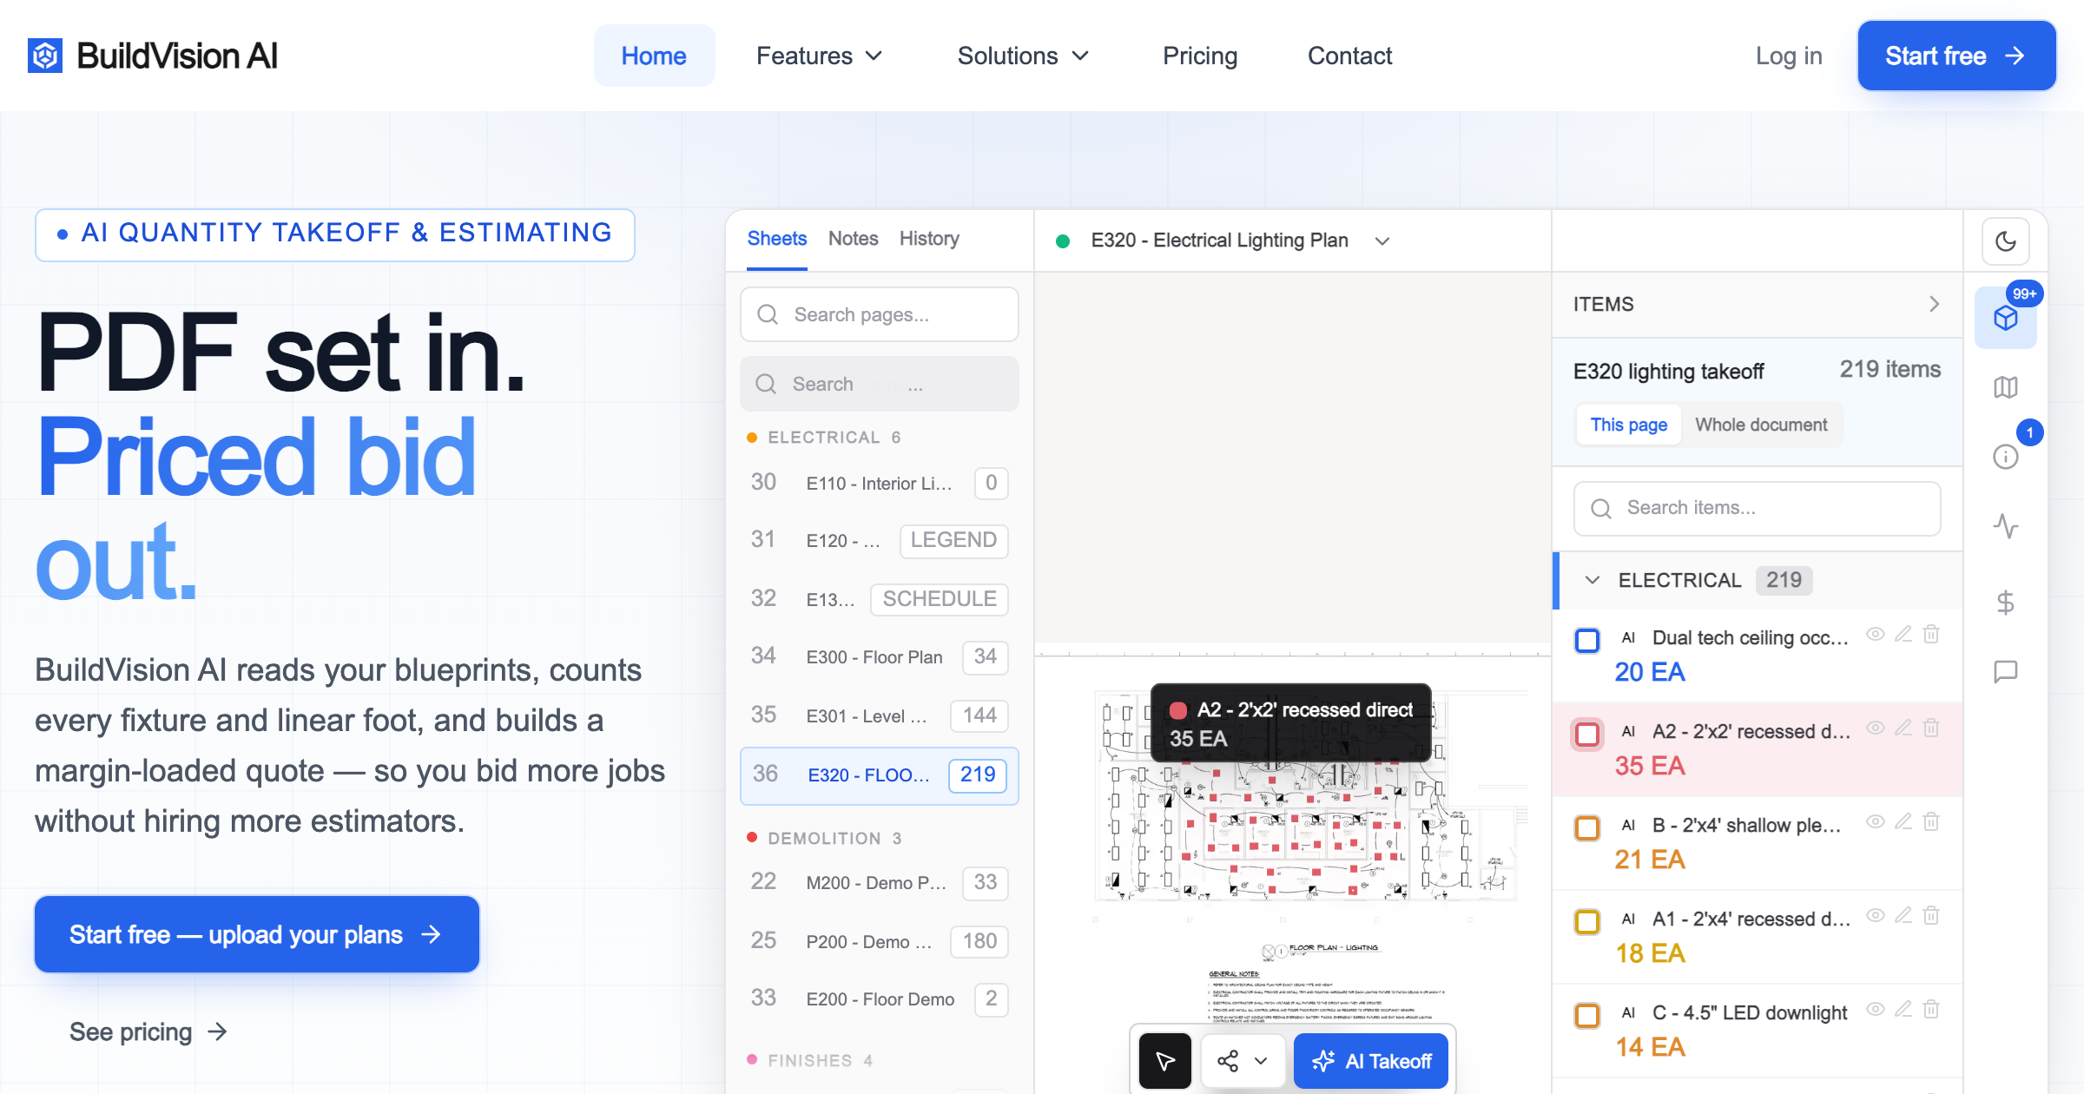Toggle visibility of A2 - 2'x2' recessed
The height and width of the screenshot is (1094, 2084).
coord(1876,728)
